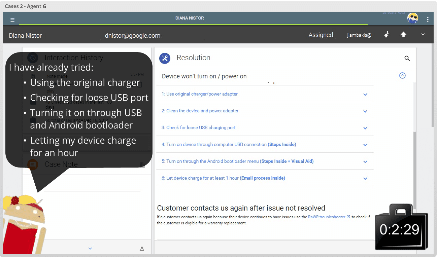Expand the chevron below the case note
Viewport: 437px width, 258px height.
click(90, 249)
